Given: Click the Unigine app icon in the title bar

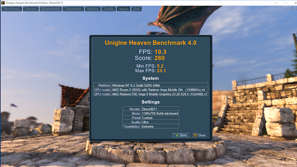Looking at the screenshot, I should tap(3, 3).
